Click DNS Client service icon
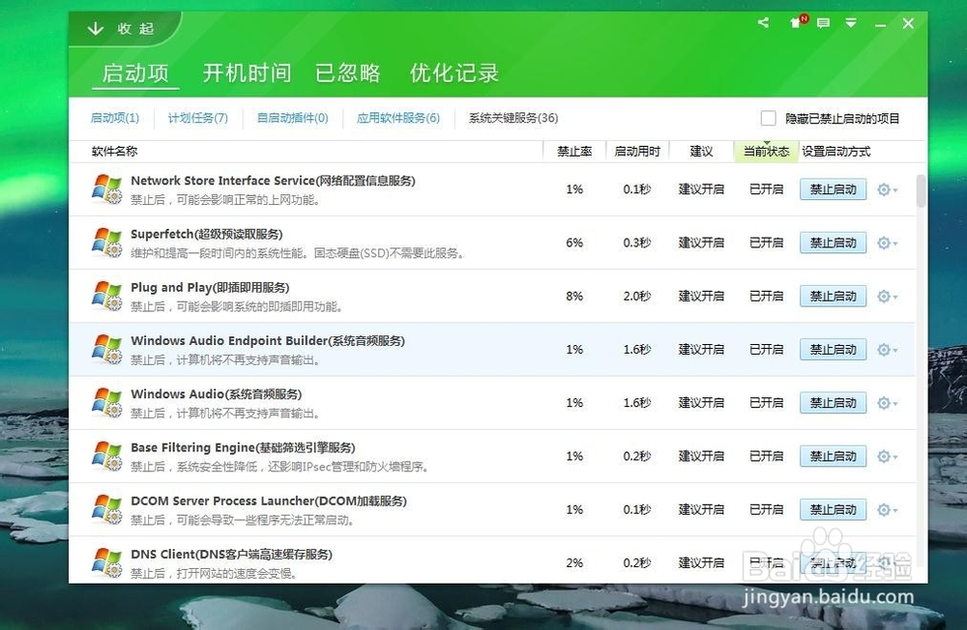This screenshot has height=630, width=967. pos(107,562)
